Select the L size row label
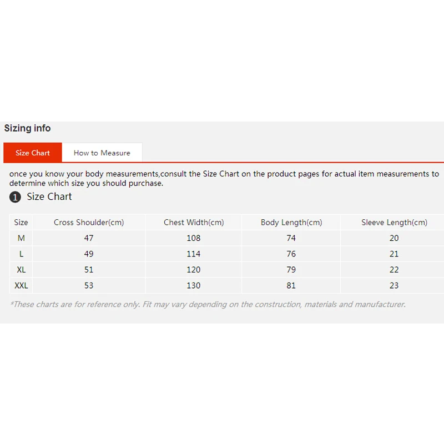The image size is (444, 444). click(21, 254)
